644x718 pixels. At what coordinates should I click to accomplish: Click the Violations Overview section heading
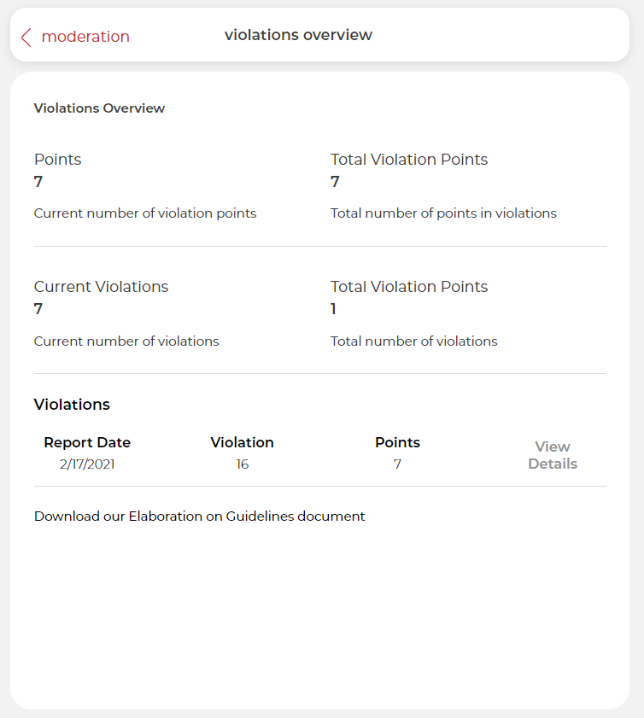tap(99, 108)
